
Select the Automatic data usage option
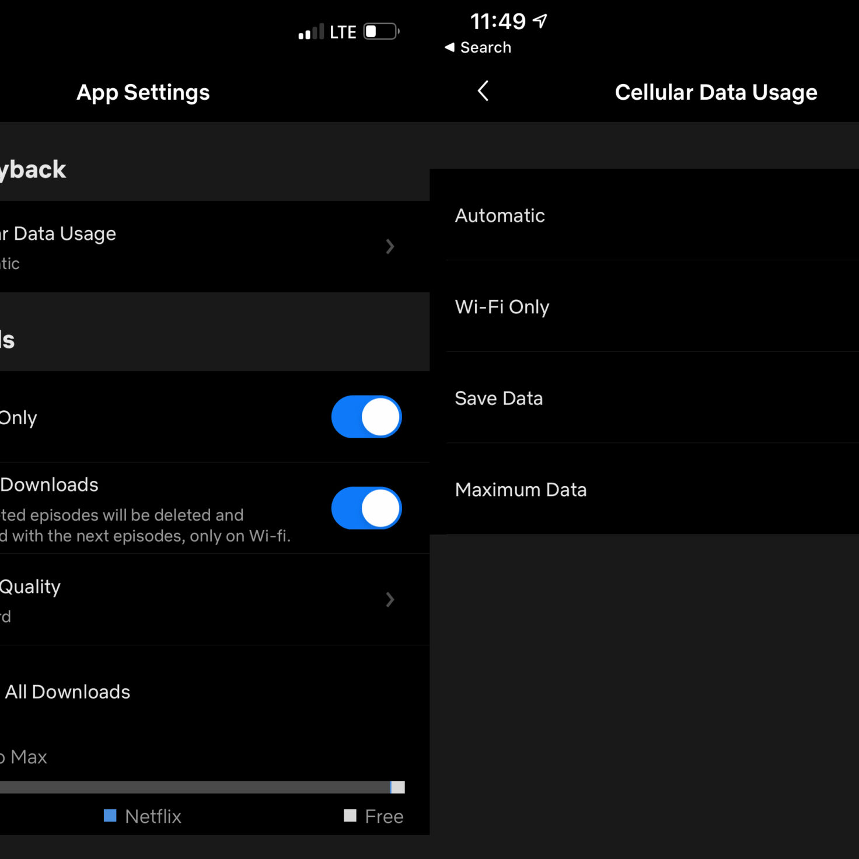(644, 215)
